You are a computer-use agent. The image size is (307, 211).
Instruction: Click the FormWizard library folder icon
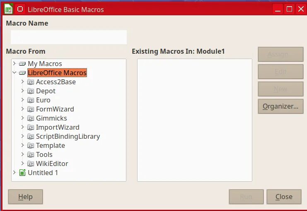click(31, 109)
